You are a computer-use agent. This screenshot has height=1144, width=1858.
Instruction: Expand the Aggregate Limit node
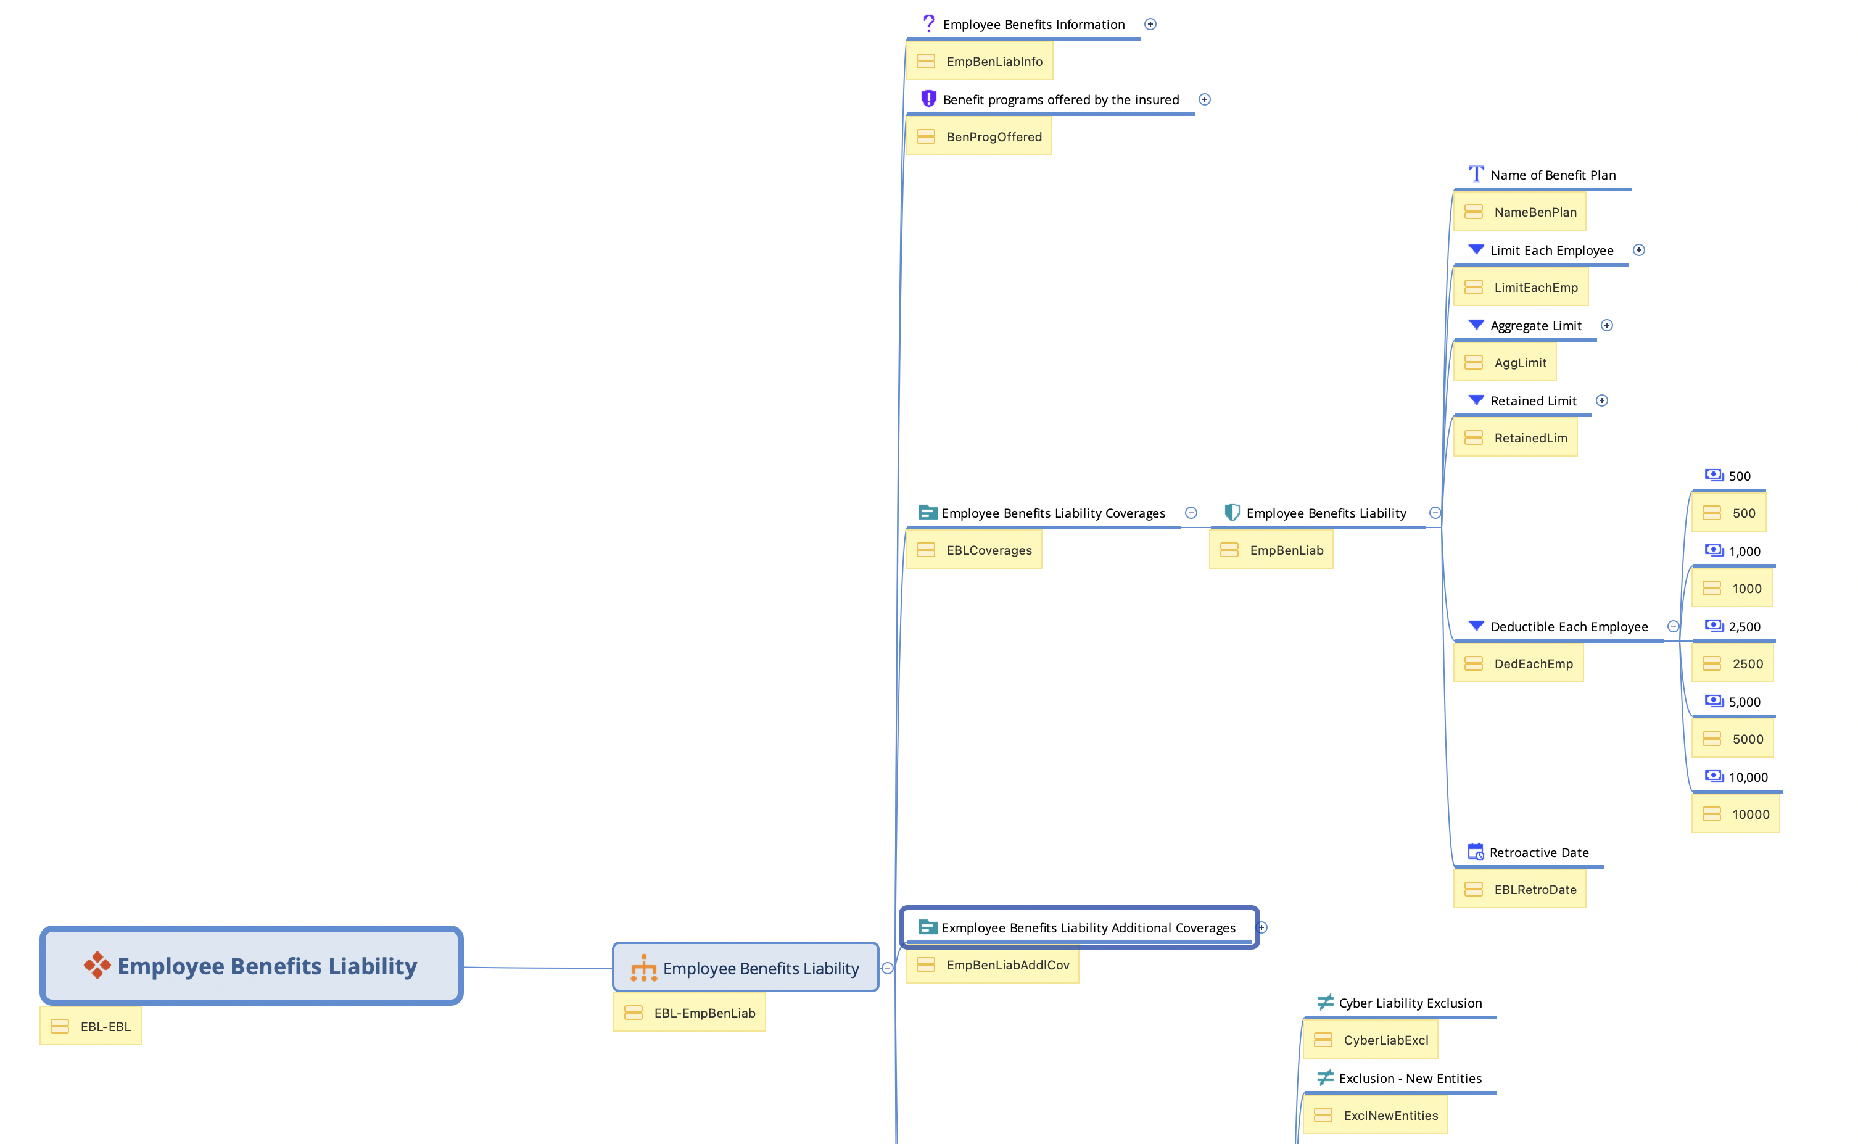1607,325
